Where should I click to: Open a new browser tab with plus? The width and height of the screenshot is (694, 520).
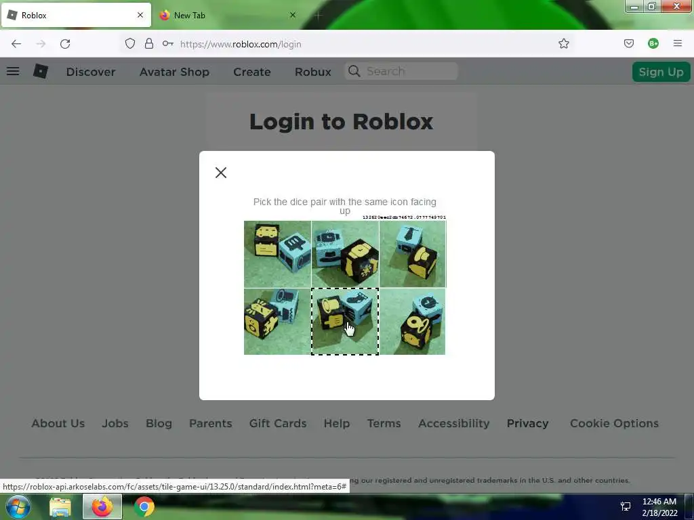319,15
